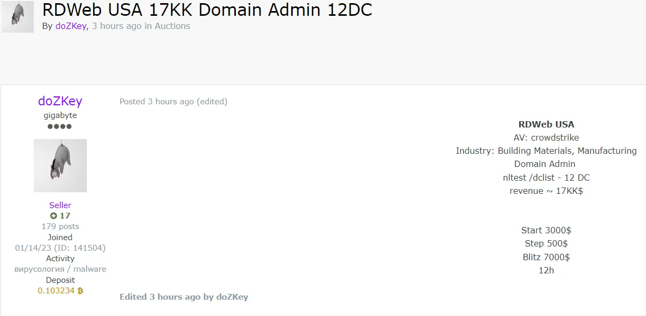The height and width of the screenshot is (316, 646).
Task: Select the second rating dot under gigabyte
Action: (57, 126)
